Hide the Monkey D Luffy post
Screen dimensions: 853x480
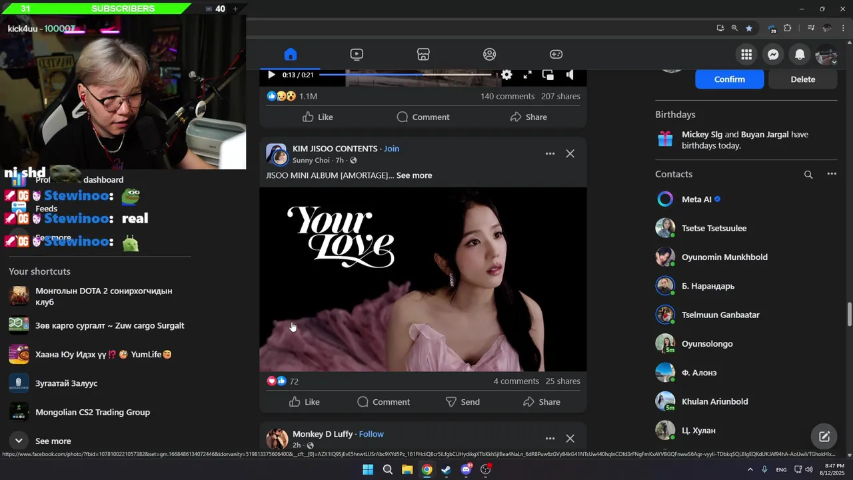point(570,438)
